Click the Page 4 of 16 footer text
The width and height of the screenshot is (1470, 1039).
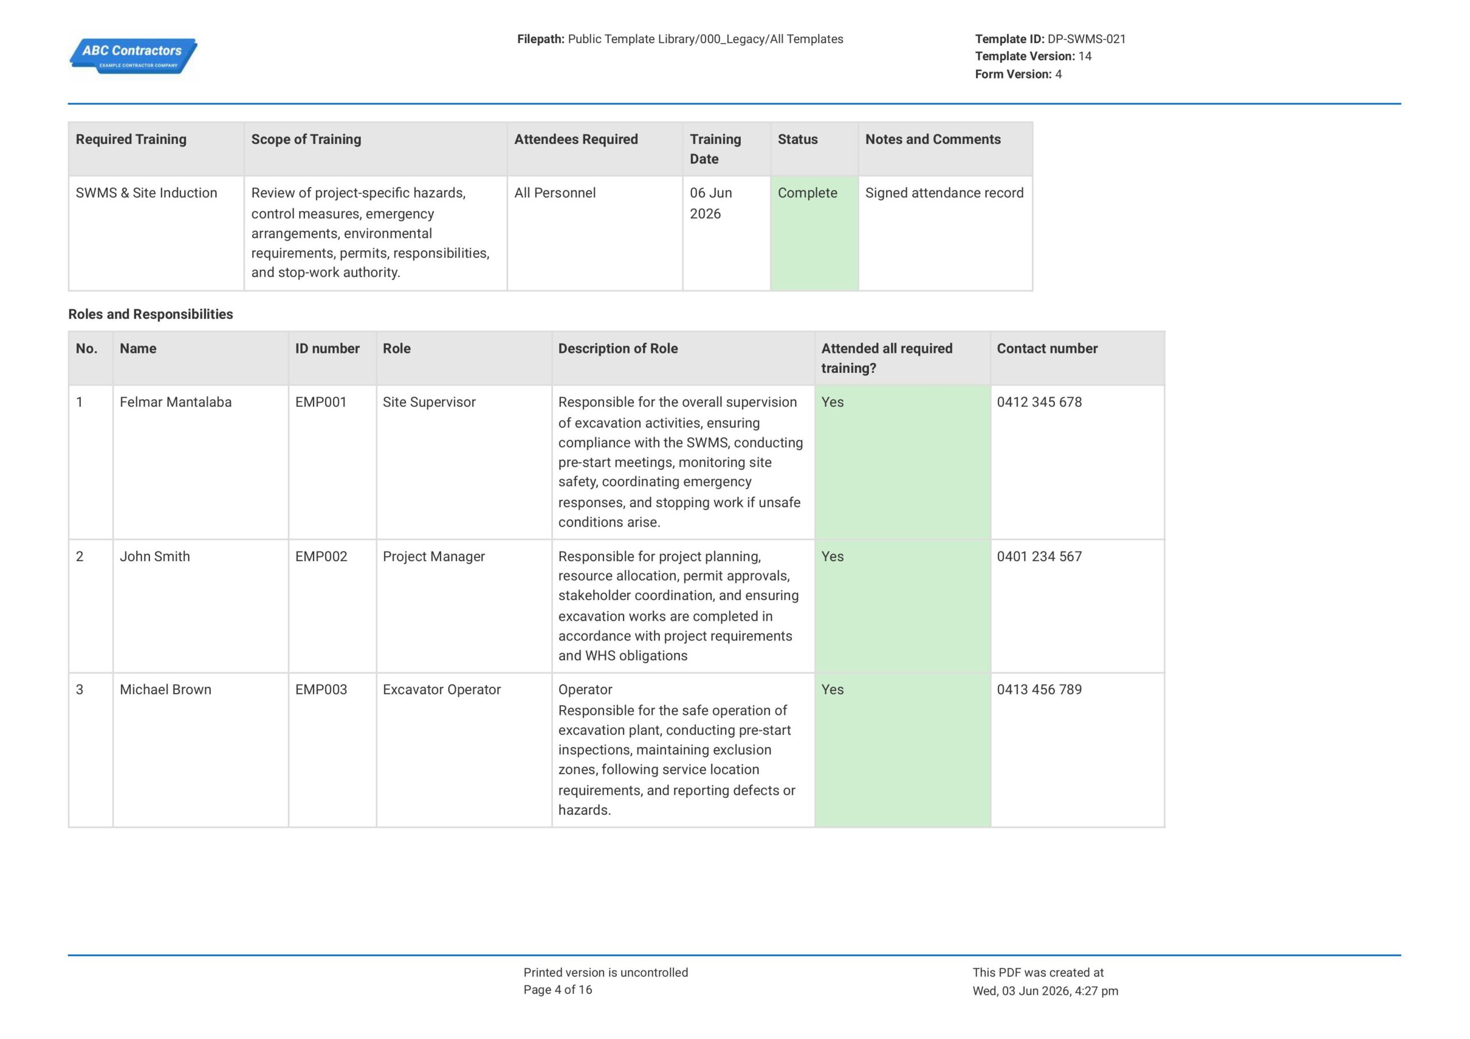point(558,990)
